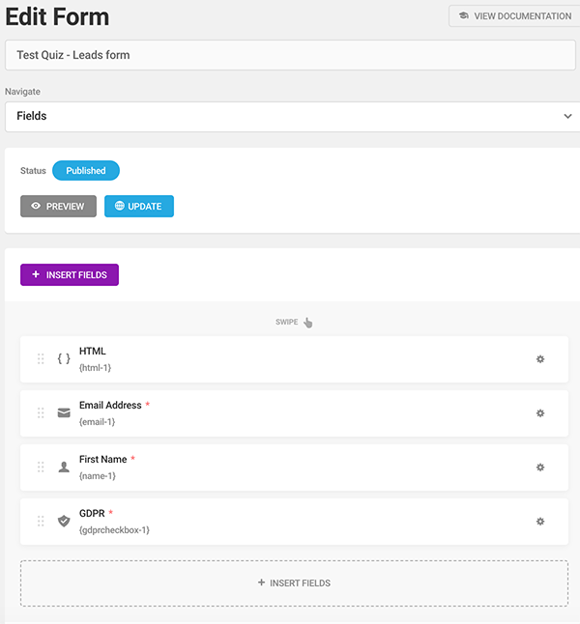Click the GDPR shield check icon
Viewport: 580px width, 624px height.
tap(64, 522)
